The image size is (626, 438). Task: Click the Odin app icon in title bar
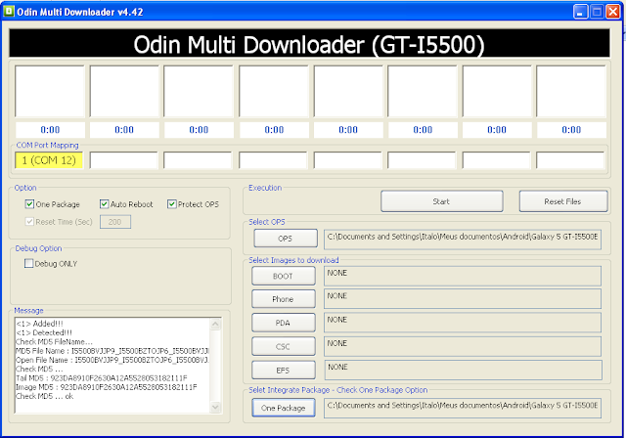8,11
